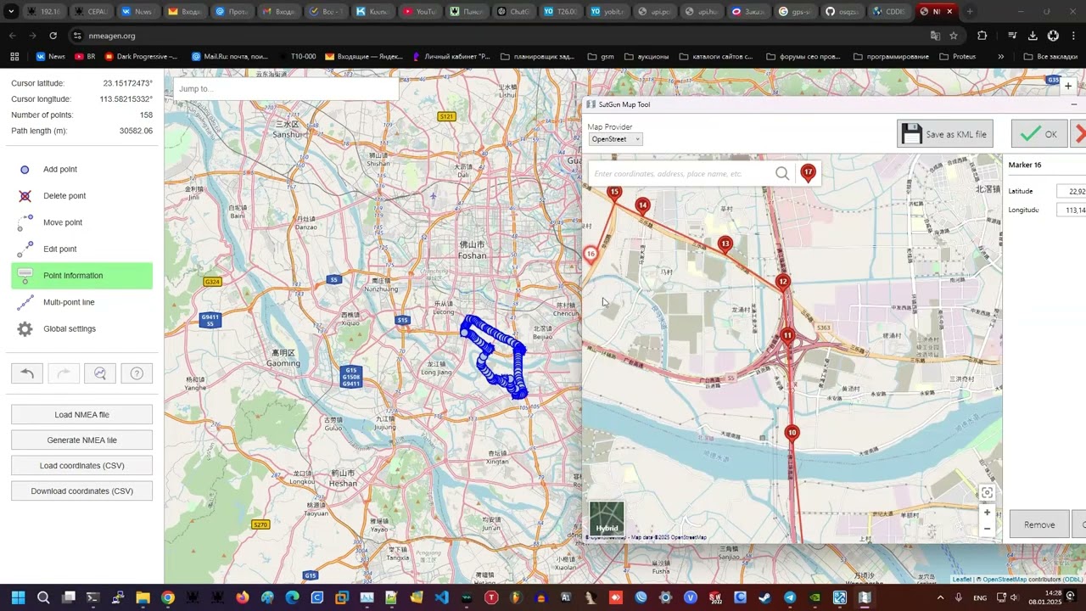Switch to the ChatGPT browser tab
Screen dimensions: 1086x611
[x=513, y=12]
